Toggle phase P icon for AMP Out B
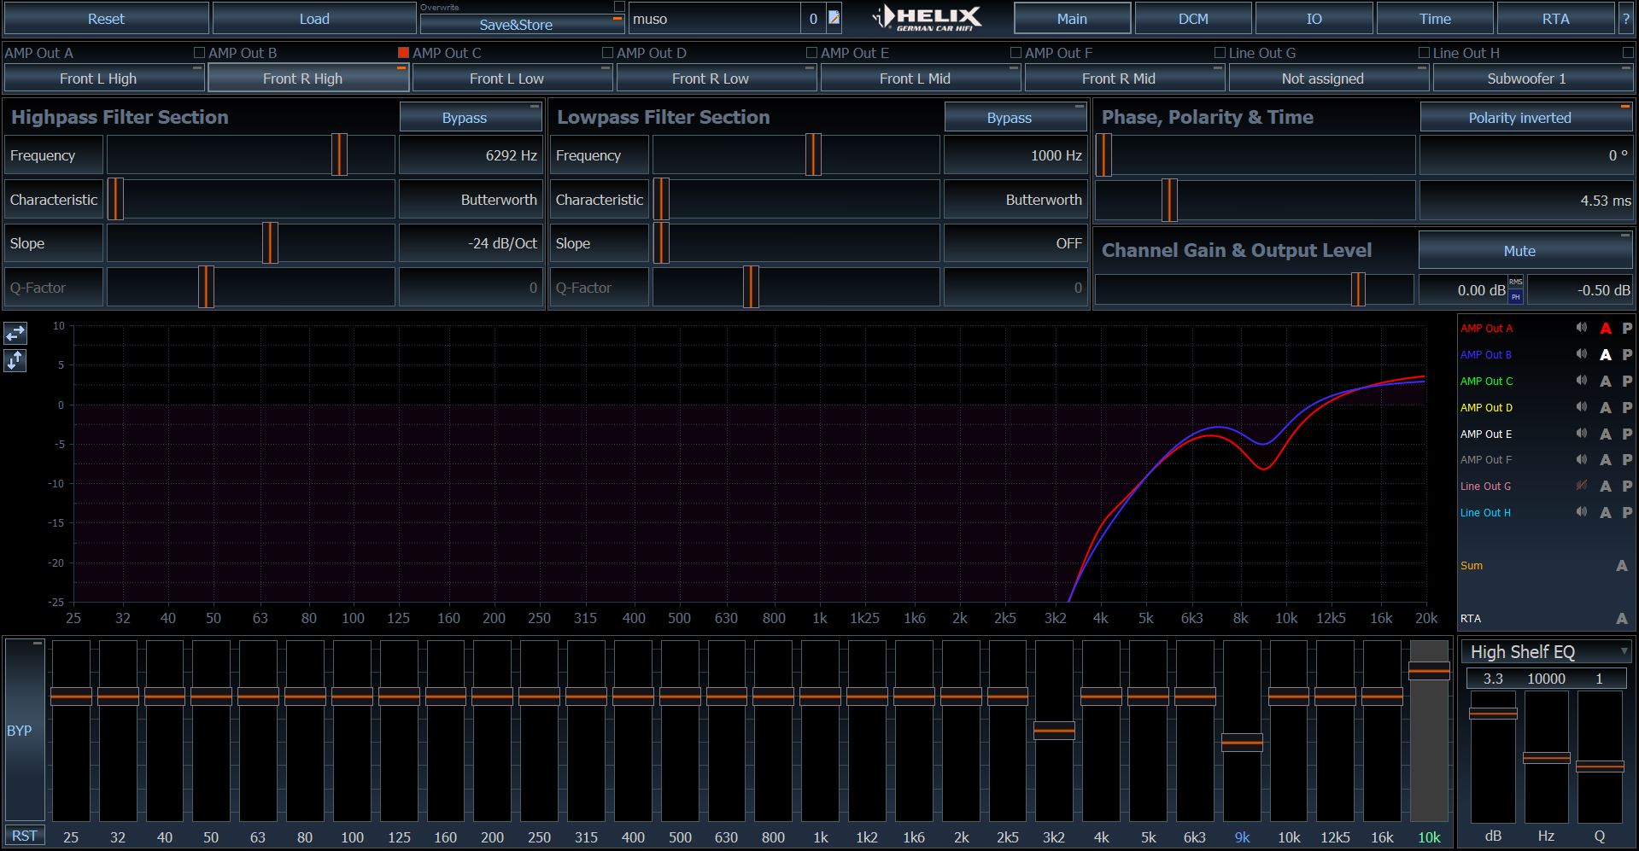 (1627, 354)
